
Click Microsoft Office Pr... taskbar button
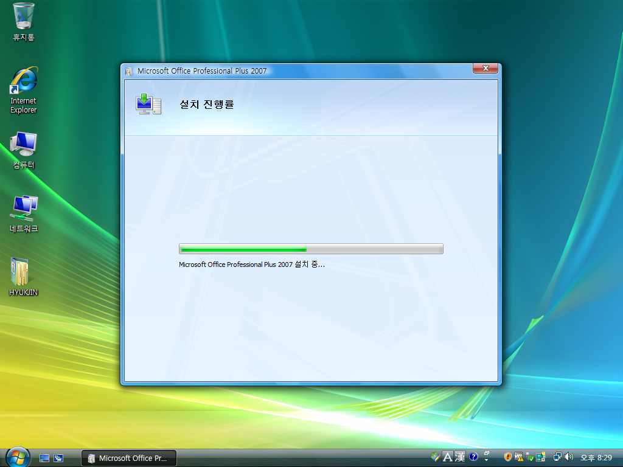[129, 458]
